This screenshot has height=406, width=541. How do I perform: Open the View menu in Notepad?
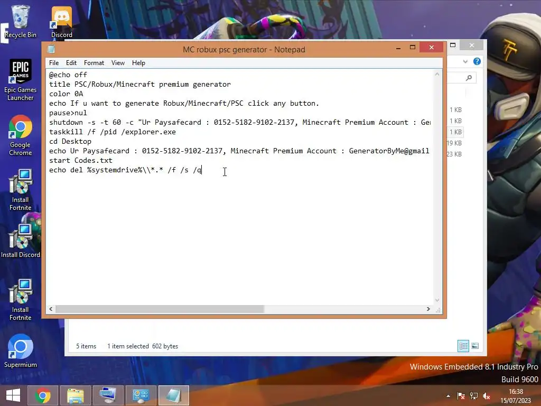point(118,63)
